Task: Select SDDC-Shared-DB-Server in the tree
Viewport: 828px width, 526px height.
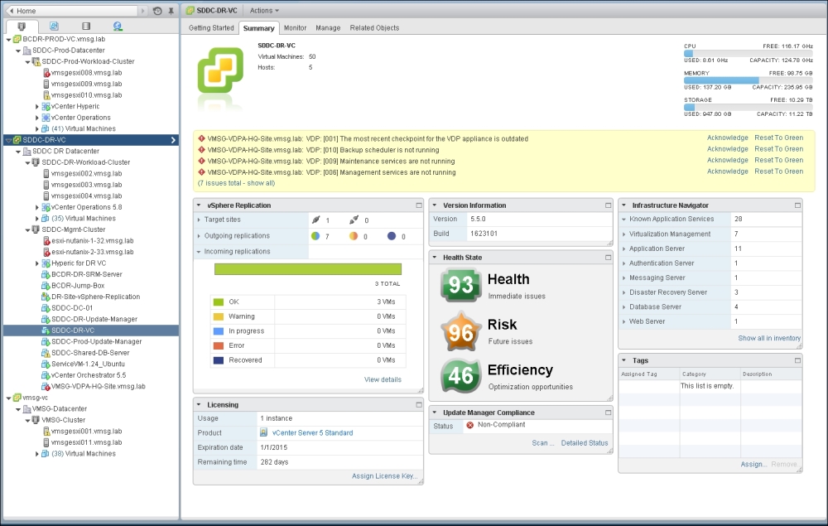Action: pyautogui.click(x=89, y=353)
